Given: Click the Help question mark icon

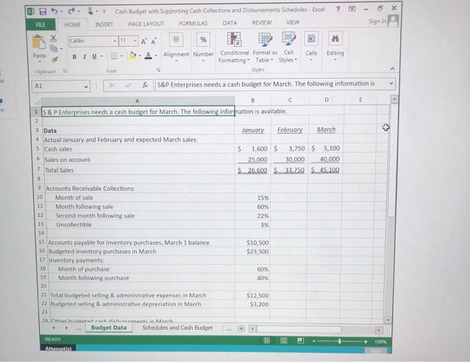Looking at the screenshot, I should [x=338, y=9].
